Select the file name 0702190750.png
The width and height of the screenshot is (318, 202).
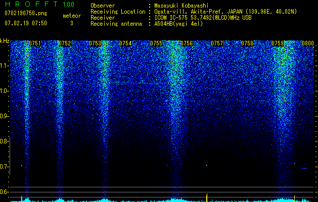coord(26,14)
